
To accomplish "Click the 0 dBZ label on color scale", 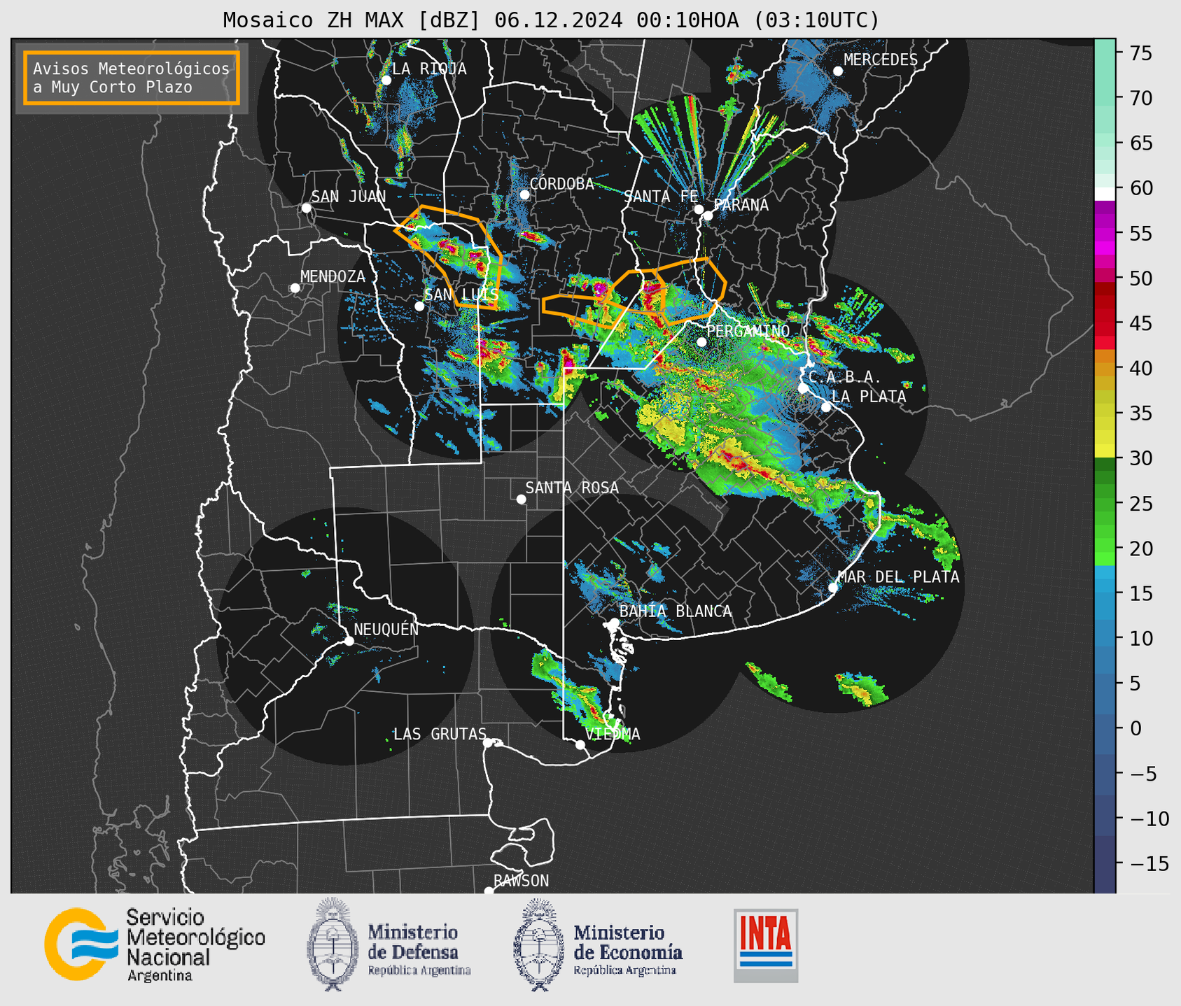I will tap(1135, 729).
